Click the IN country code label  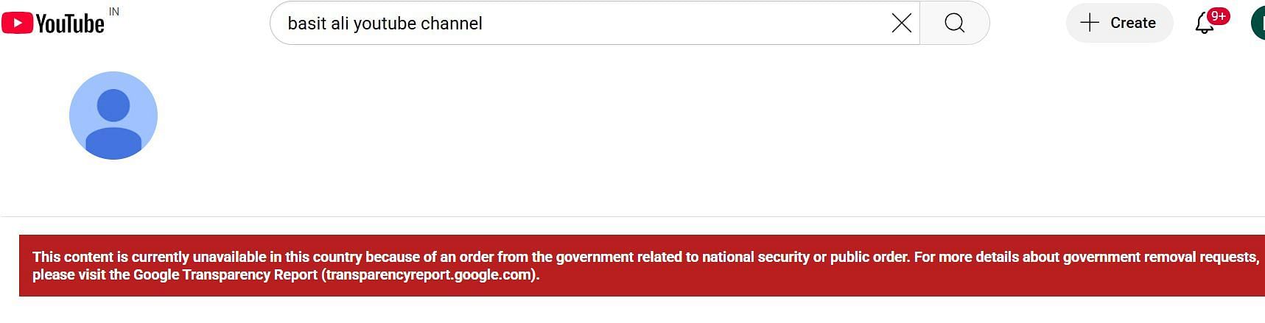pos(114,12)
